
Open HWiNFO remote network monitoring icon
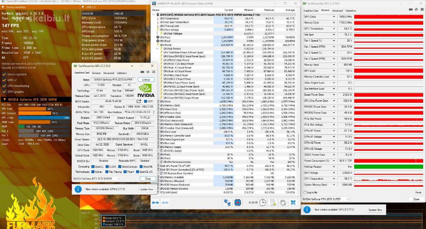click(x=227, y=202)
